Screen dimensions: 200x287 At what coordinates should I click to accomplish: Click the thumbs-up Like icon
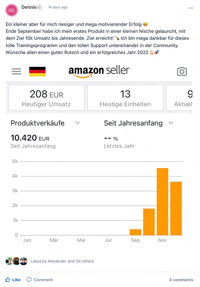coord(8,280)
